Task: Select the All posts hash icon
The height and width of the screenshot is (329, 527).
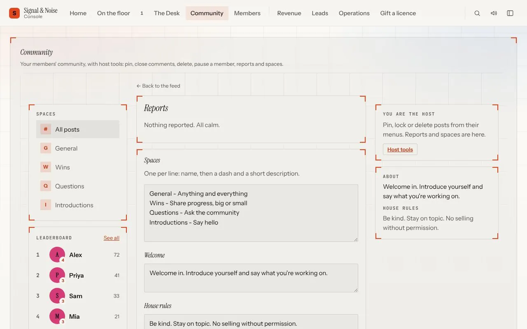Action: coord(46,129)
